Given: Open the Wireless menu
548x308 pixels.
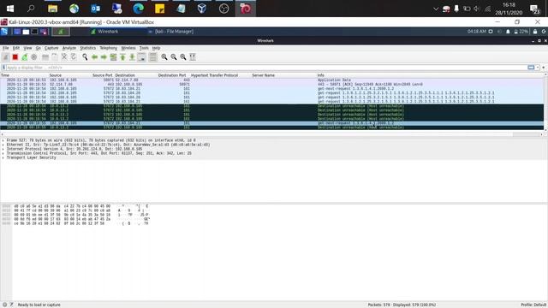Looking at the screenshot, I should 128,48.
